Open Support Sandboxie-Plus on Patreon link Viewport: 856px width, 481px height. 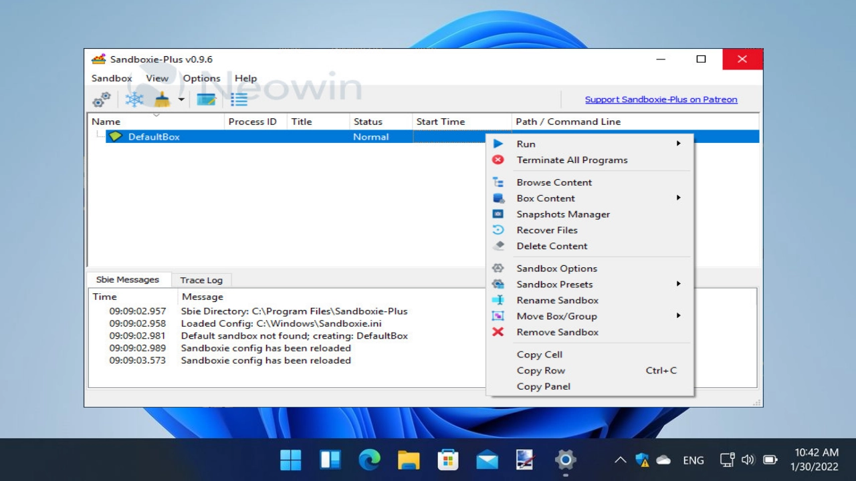(661, 100)
